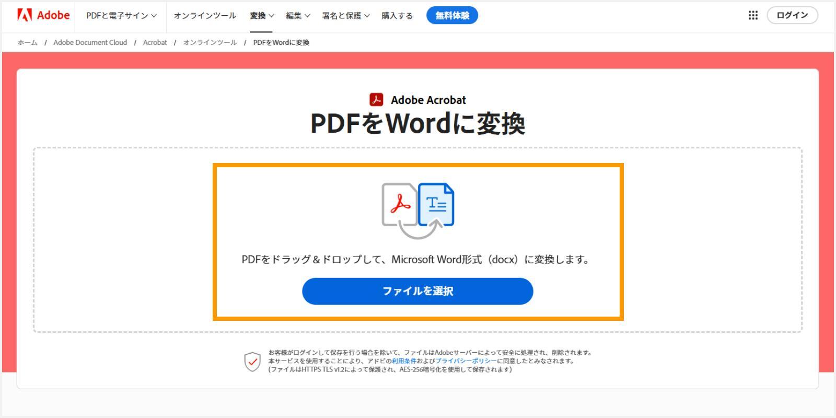This screenshot has height=418, width=836.
Task: Click the security shield check icon
Action: pos(252,361)
